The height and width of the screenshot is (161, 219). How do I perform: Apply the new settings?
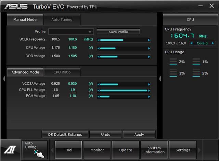tap(139, 134)
